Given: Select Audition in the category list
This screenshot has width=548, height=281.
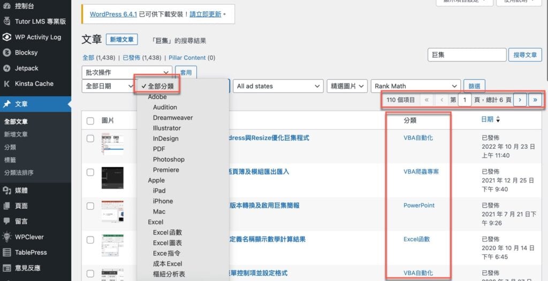Looking at the screenshot, I should [165, 107].
